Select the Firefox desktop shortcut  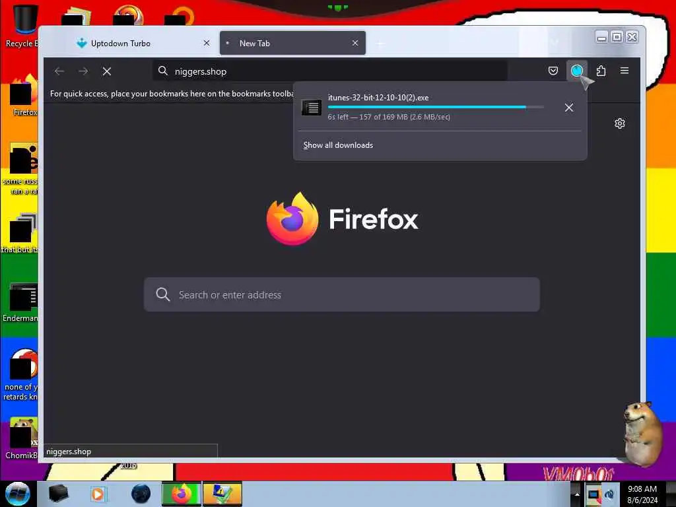[x=24, y=96]
